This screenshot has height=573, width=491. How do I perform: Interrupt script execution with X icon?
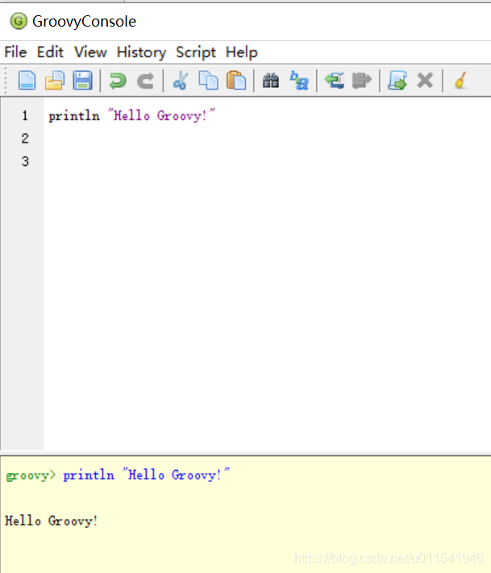[x=425, y=81]
